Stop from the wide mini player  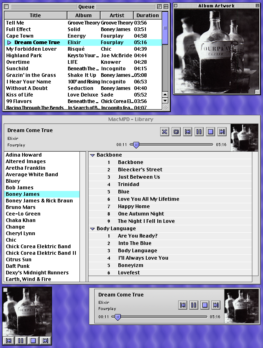pos(205,305)
